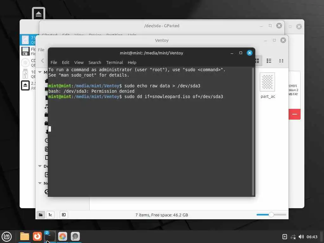Image resolution: width=324 pixels, height=243 pixels.
Task: Maximize the terminal window
Action: coord(240,53)
